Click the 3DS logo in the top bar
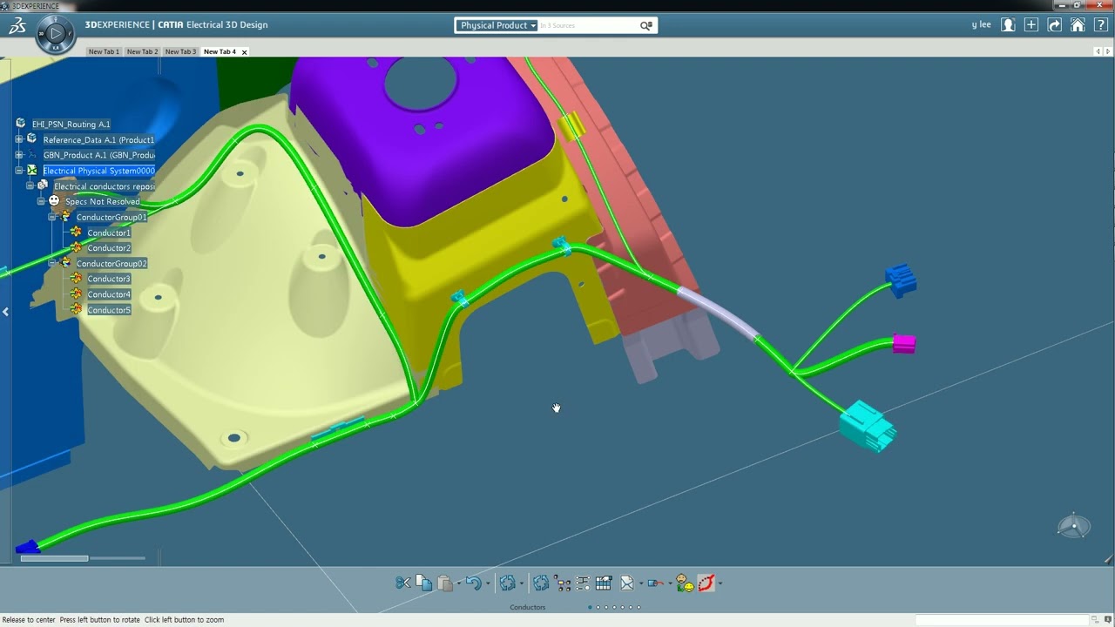1115x627 pixels. 17,27
